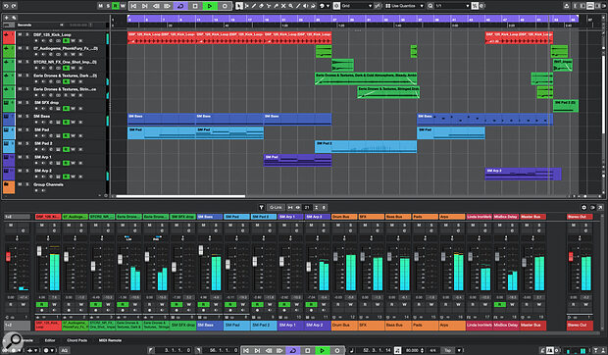Select the Object Selection arrow tool

coord(239,6)
